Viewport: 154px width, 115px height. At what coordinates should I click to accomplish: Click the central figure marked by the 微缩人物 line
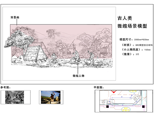coord(76,57)
